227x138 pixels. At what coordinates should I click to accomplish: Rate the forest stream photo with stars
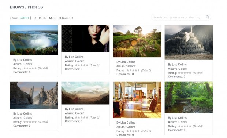point(185,126)
